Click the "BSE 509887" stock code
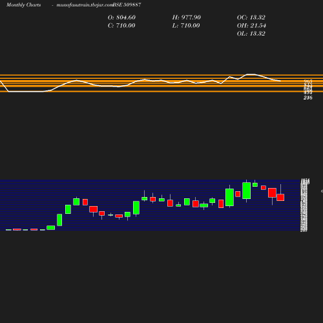 (x=127, y=5)
